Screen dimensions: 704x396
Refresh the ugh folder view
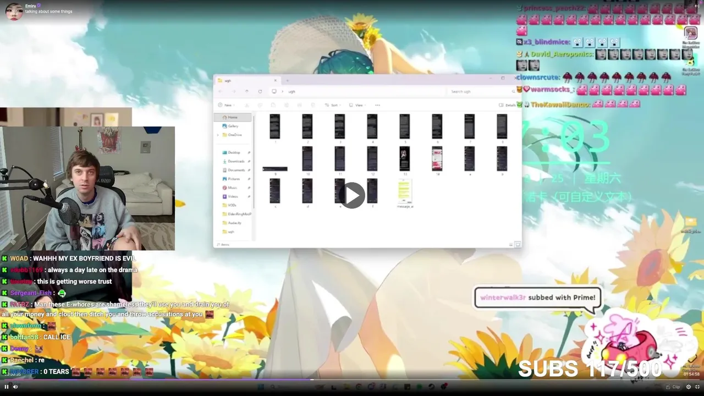coord(260,91)
